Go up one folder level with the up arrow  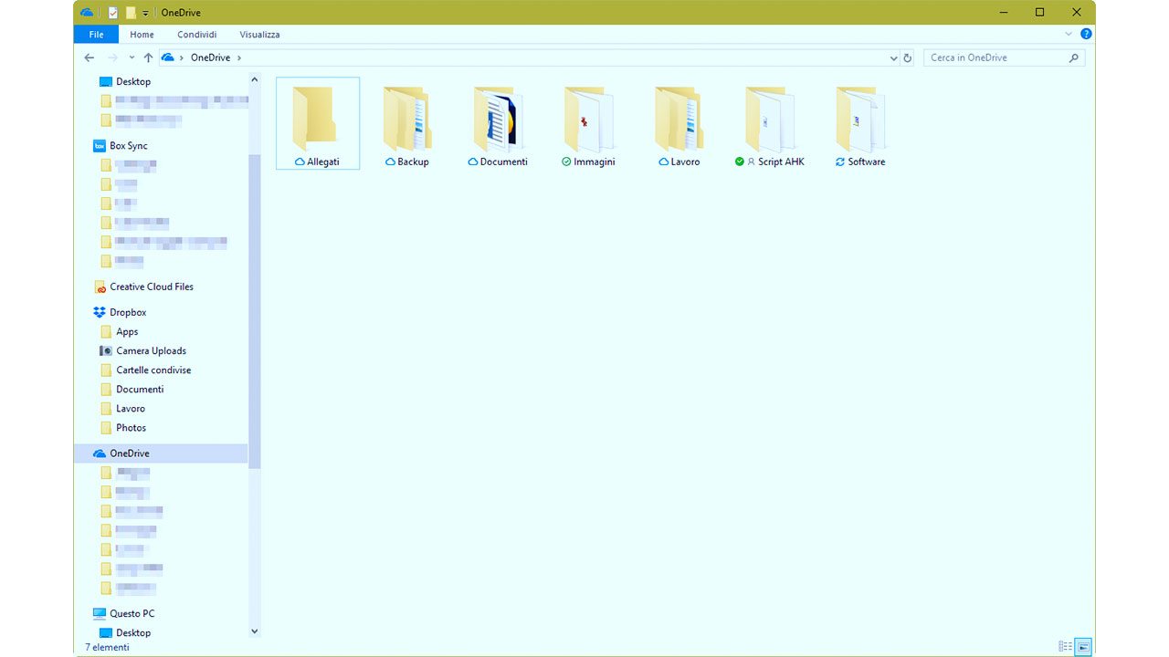tap(148, 57)
